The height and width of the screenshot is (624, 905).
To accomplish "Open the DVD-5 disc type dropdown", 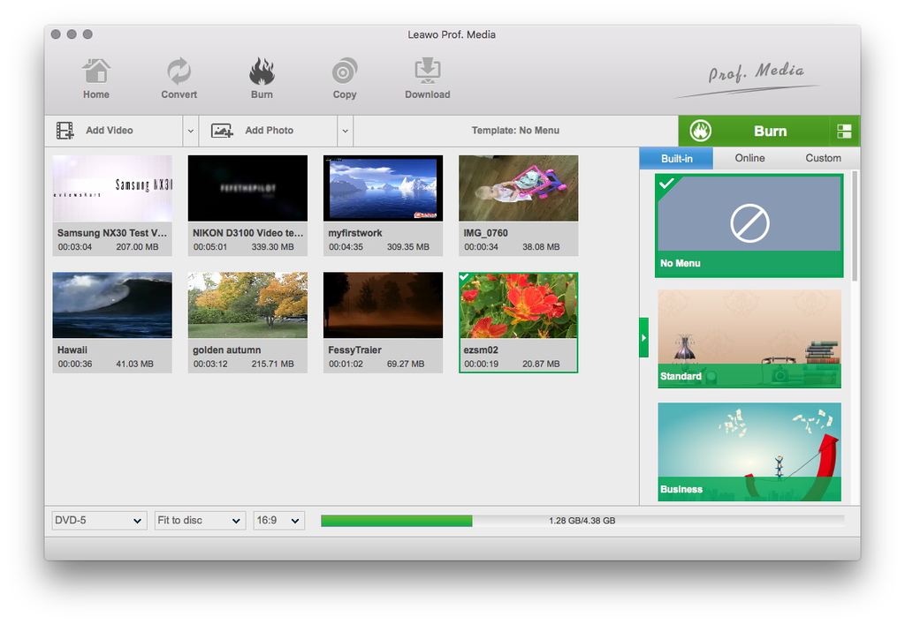I will tap(99, 521).
